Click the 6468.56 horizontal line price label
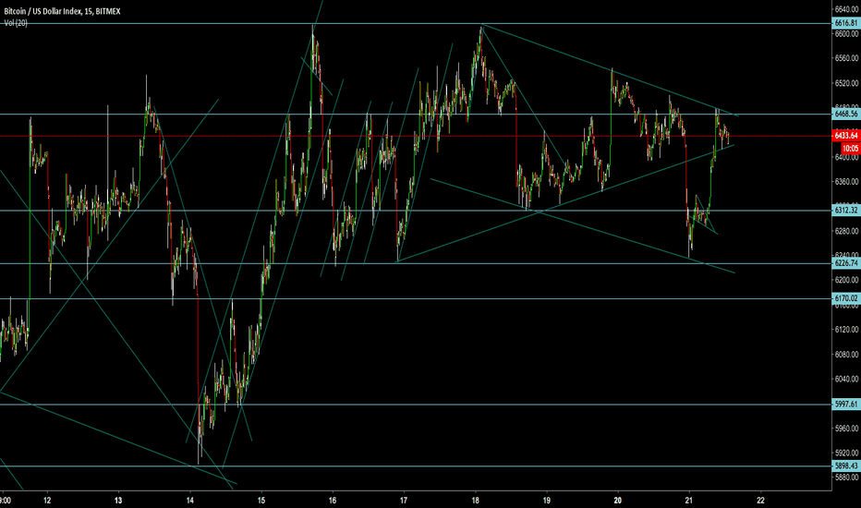 pos(845,115)
